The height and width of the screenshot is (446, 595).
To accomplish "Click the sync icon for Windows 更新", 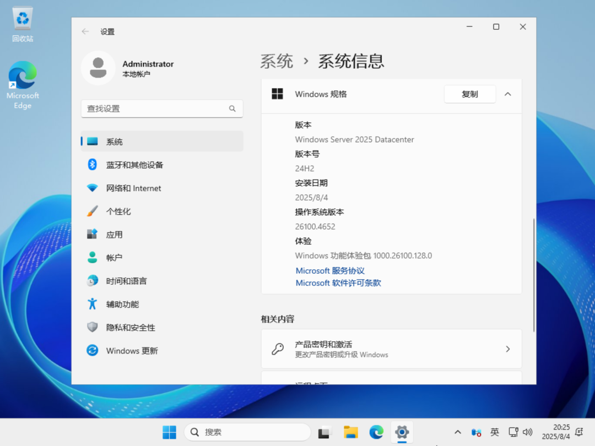I will [x=92, y=350].
